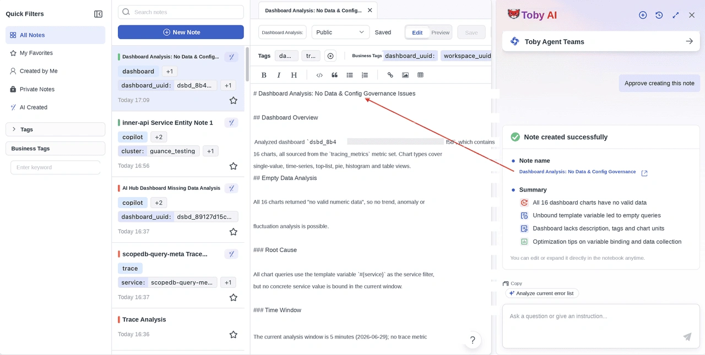Click the Search notes field
This screenshot has height=355, width=705.
pos(181,12)
